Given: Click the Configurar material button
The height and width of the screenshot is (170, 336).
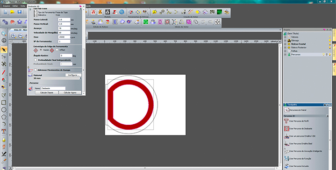Looking at the screenshot, I should coord(73,75).
